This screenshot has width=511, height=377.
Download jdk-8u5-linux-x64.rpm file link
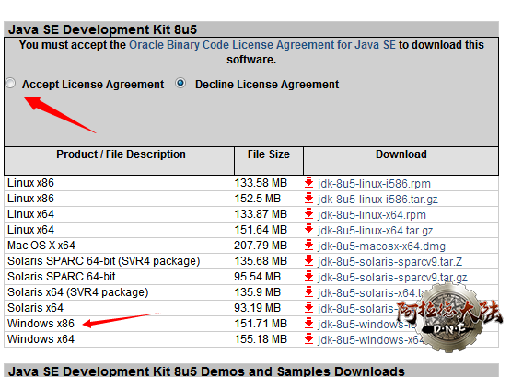point(372,215)
